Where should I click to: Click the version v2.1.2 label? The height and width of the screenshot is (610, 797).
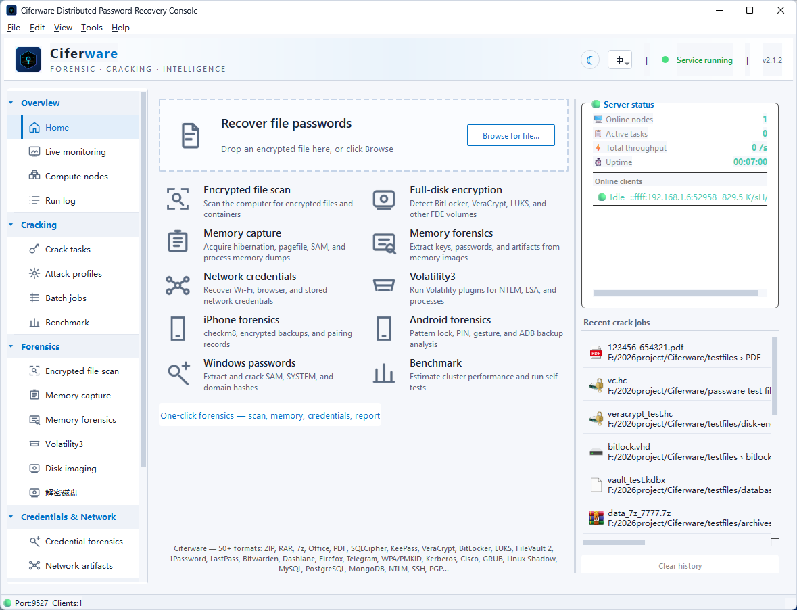pyautogui.click(x=772, y=60)
